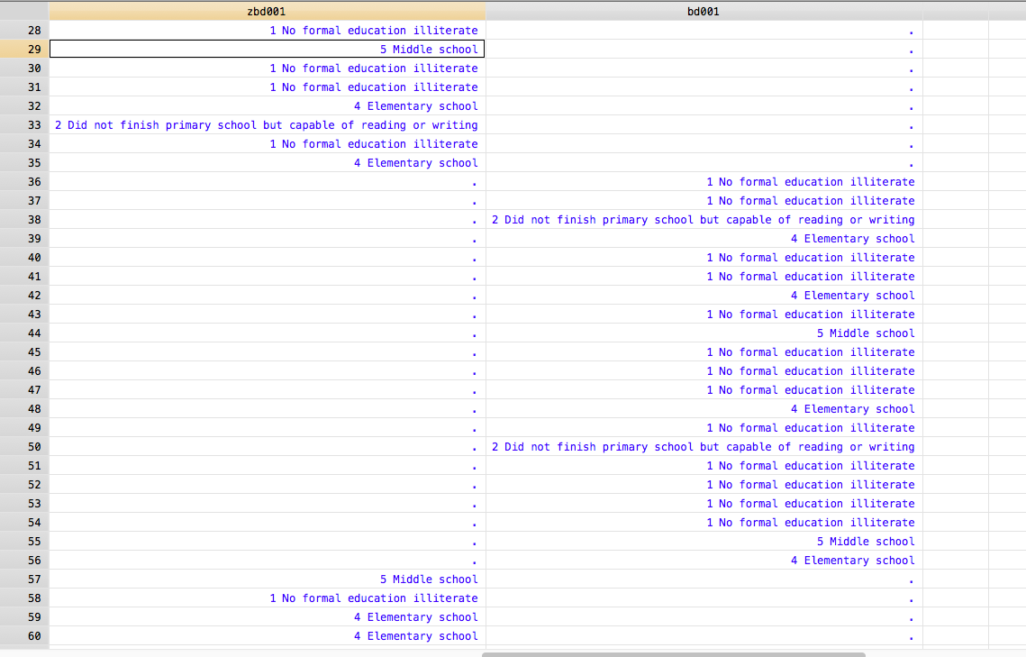1026x657 pixels.
Task: Click the bd001 column header
Action: coord(703,12)
